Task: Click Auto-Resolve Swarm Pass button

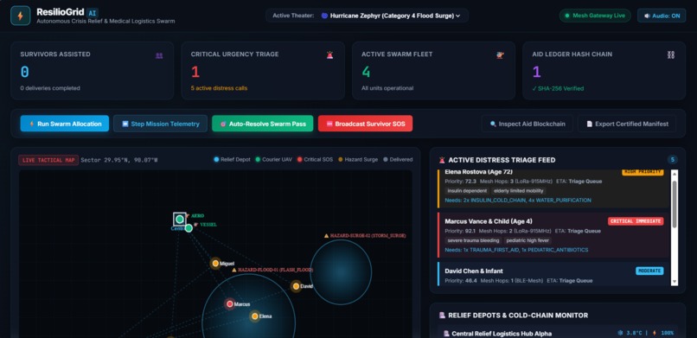Action: pyautogui.click(x=263, y=124)
